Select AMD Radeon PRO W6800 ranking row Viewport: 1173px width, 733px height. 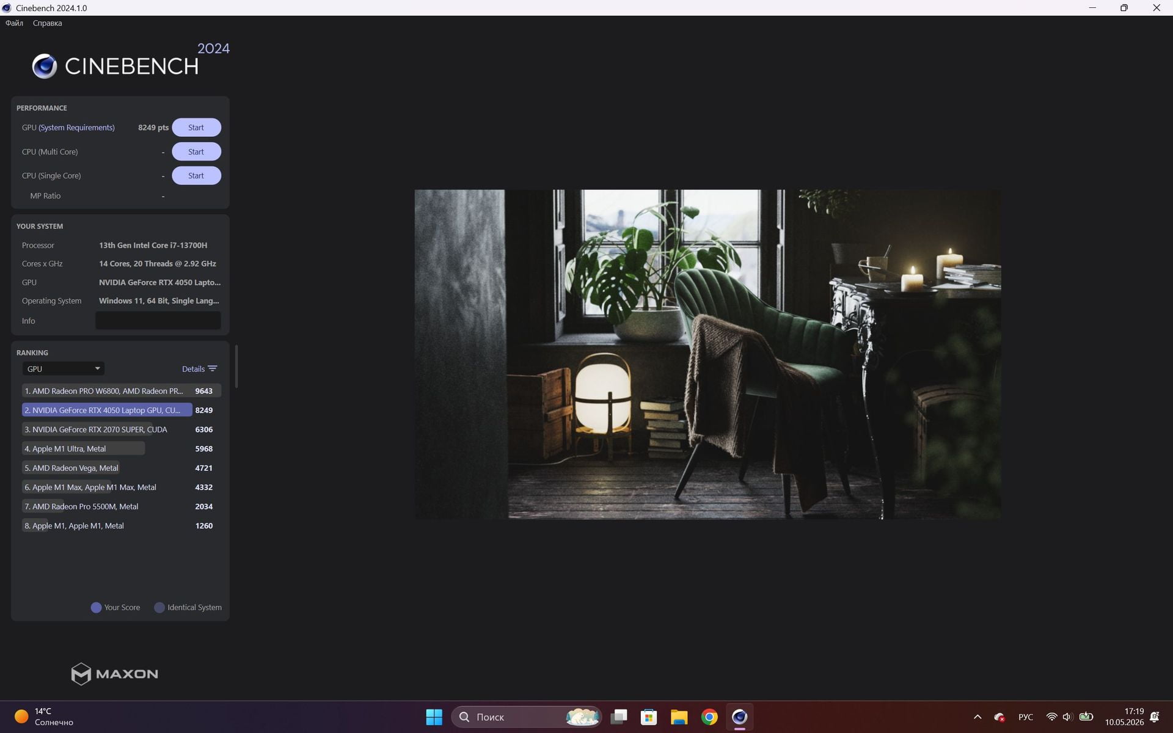(x=121, y=391)
